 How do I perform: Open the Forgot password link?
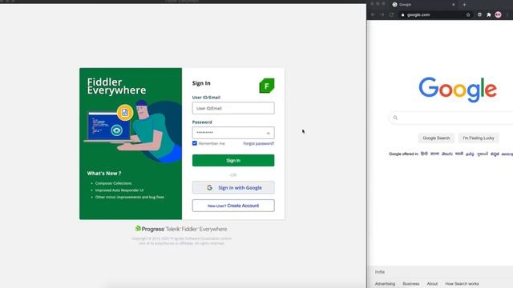(x=259, y=143)
